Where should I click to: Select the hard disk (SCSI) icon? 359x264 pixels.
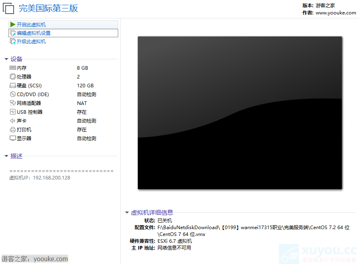[13, 86]
